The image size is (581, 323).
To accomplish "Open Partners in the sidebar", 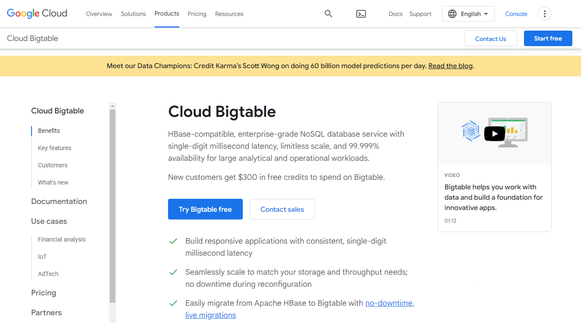I will [x=46, y=313].
